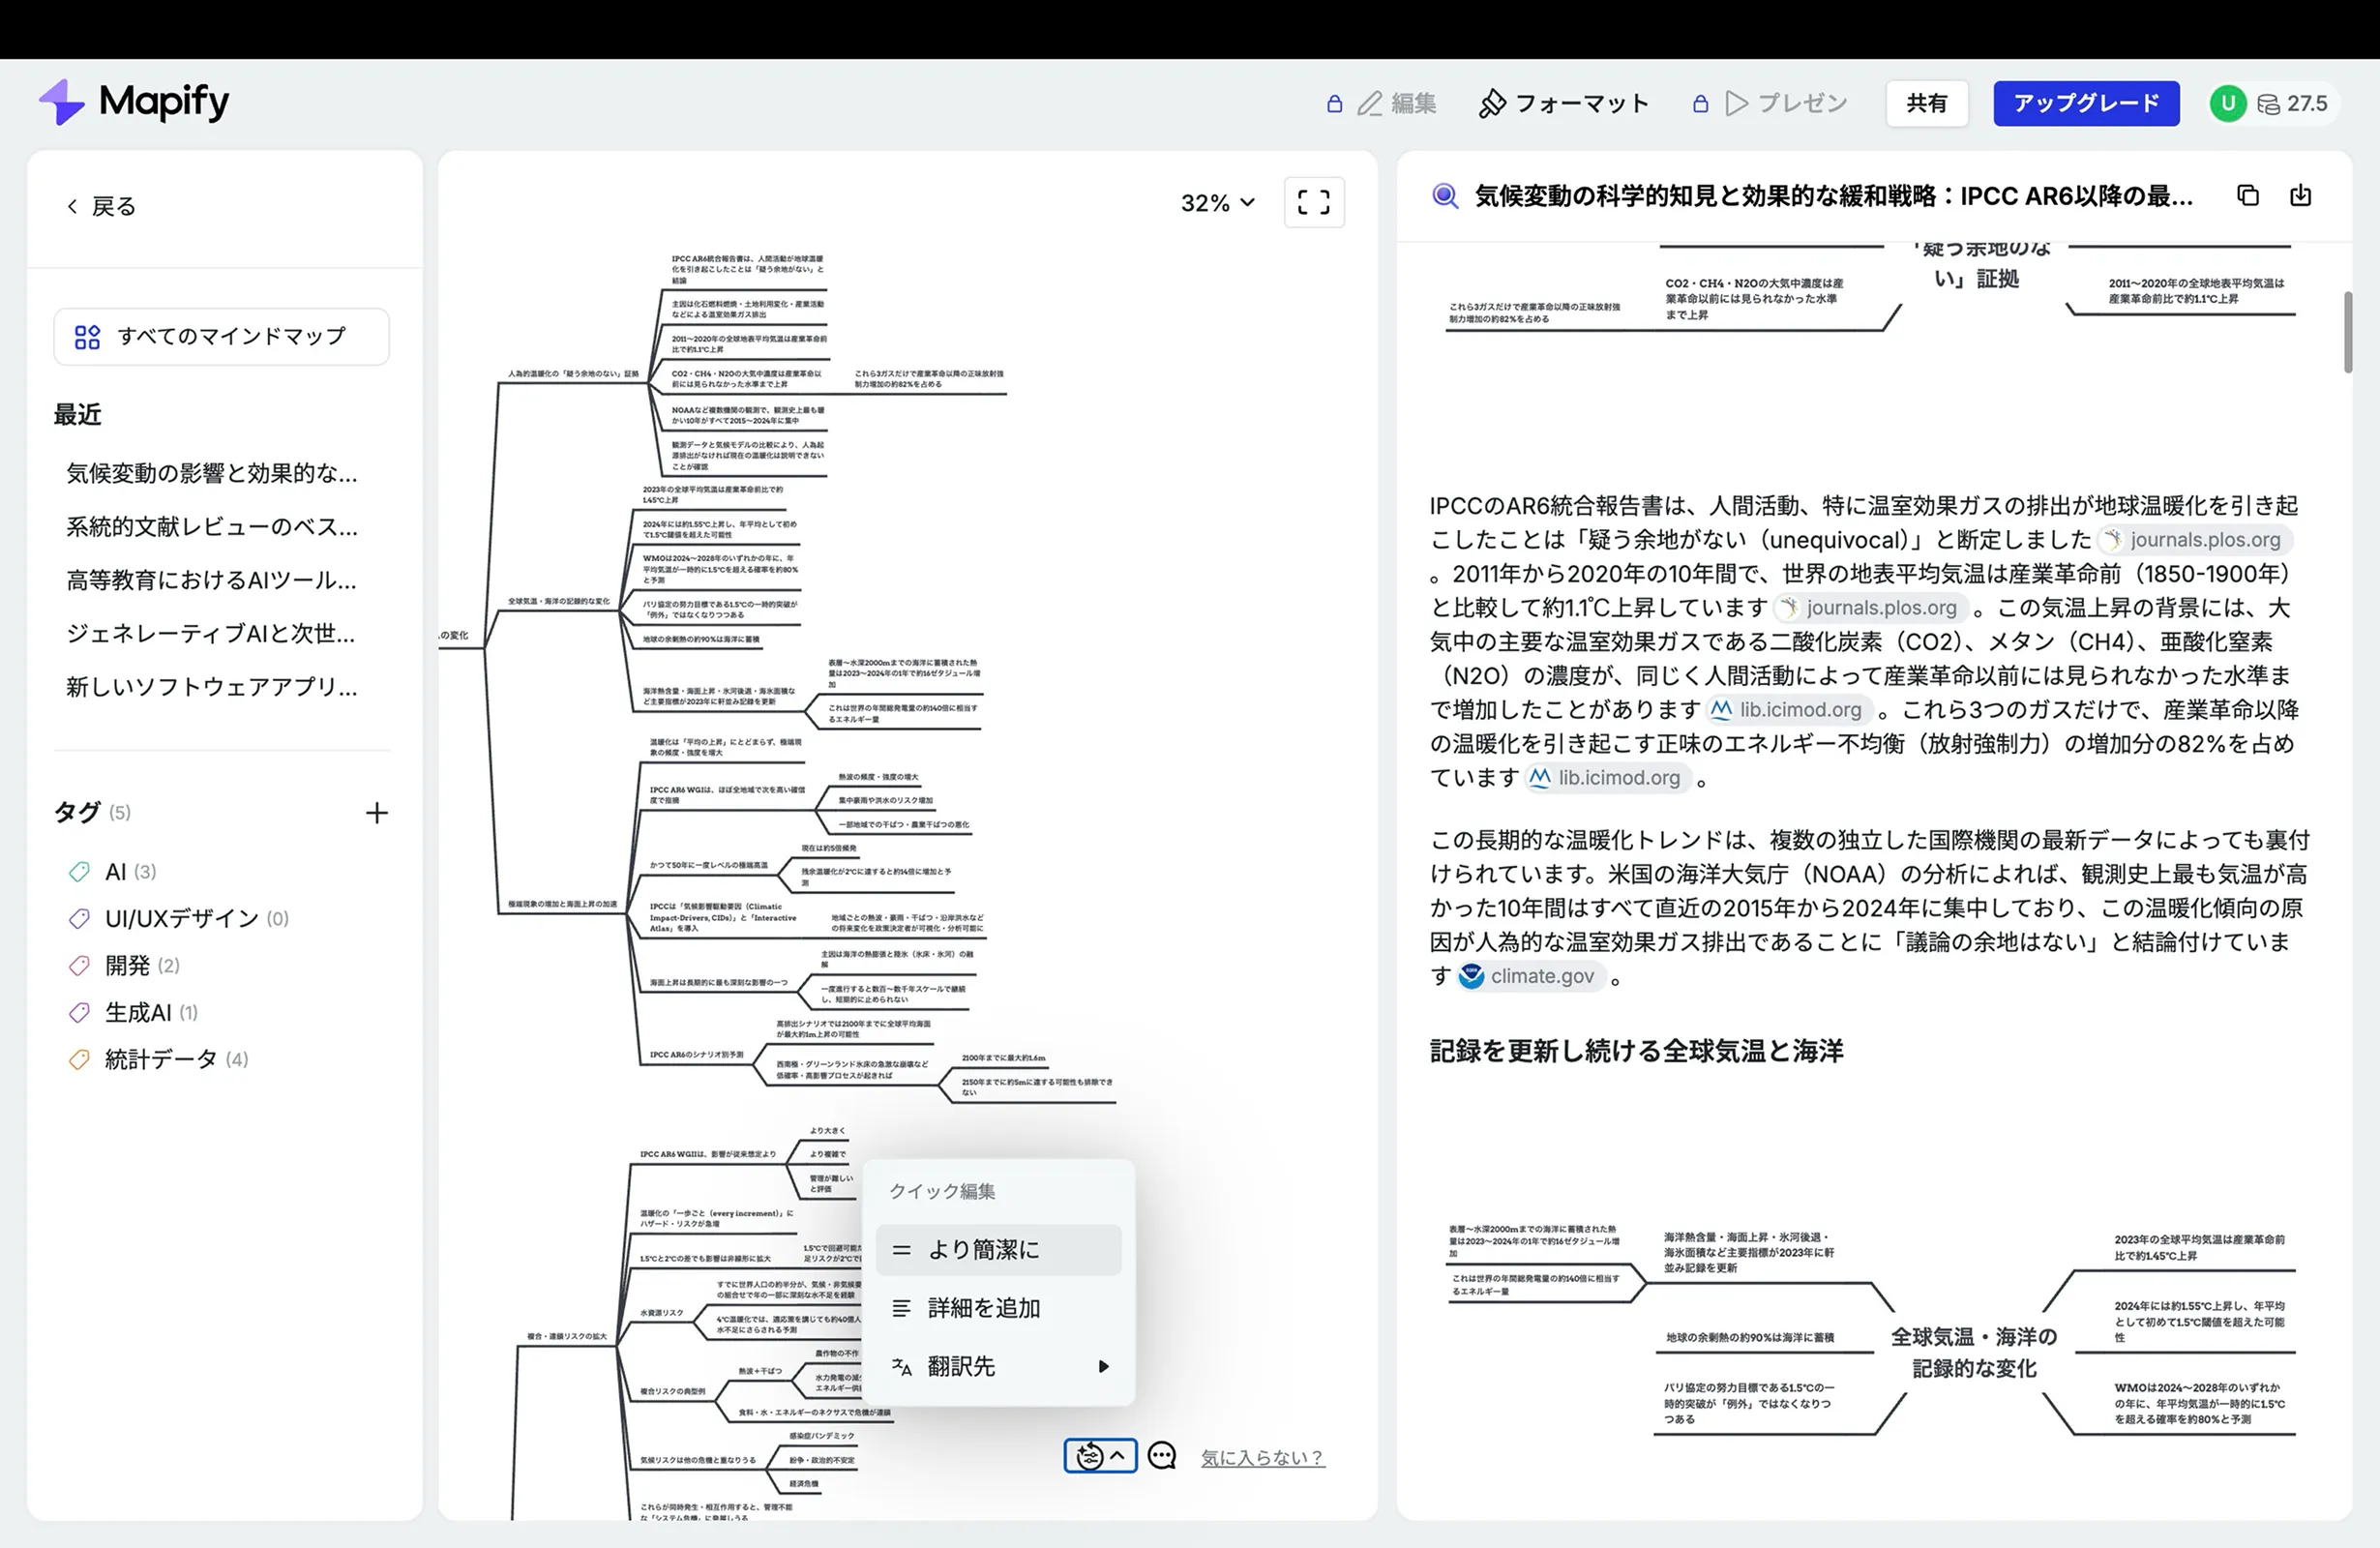Select the 編集 pencil tool in the top bar
This screenshot has height=1548, width=2380.
click(1396, 103)
